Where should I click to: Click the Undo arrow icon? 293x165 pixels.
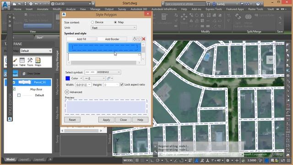tap(37, 4)
